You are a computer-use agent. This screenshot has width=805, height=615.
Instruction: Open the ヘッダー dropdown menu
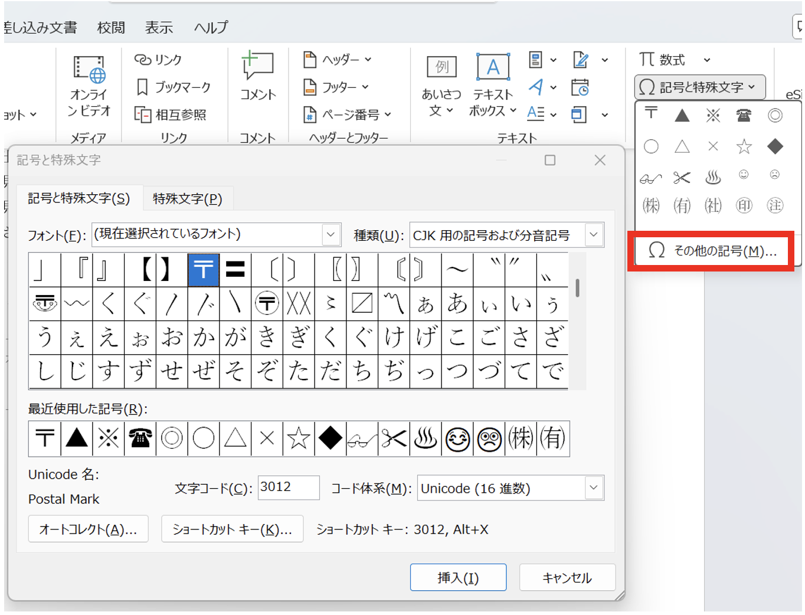click(338, 60)
